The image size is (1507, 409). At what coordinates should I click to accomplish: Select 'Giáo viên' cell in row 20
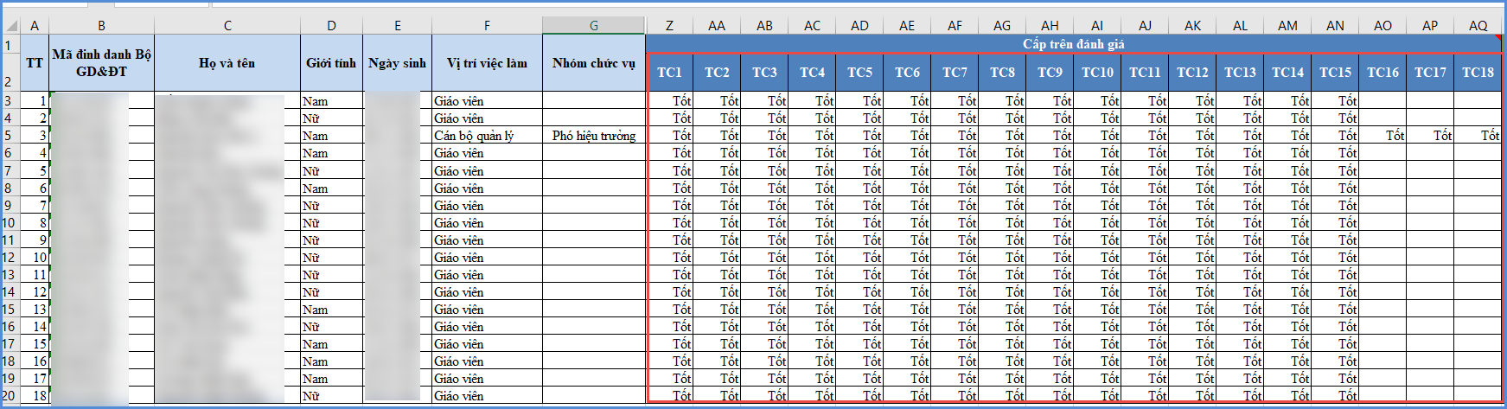tap(487, 395)
